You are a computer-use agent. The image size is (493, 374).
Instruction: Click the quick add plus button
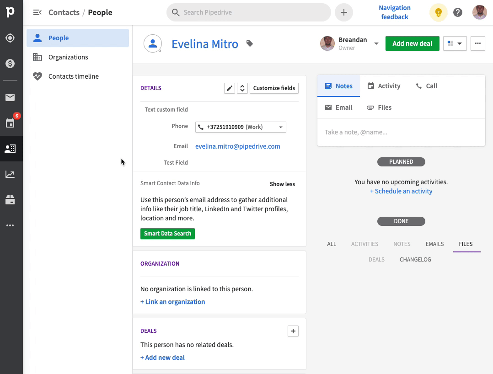click(344, 12)
